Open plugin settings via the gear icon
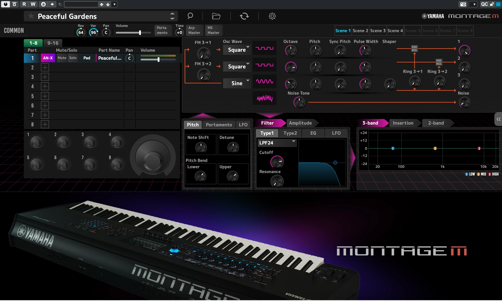Image resolution: width=502 pixels, height=301 pixels. point(272,16)
